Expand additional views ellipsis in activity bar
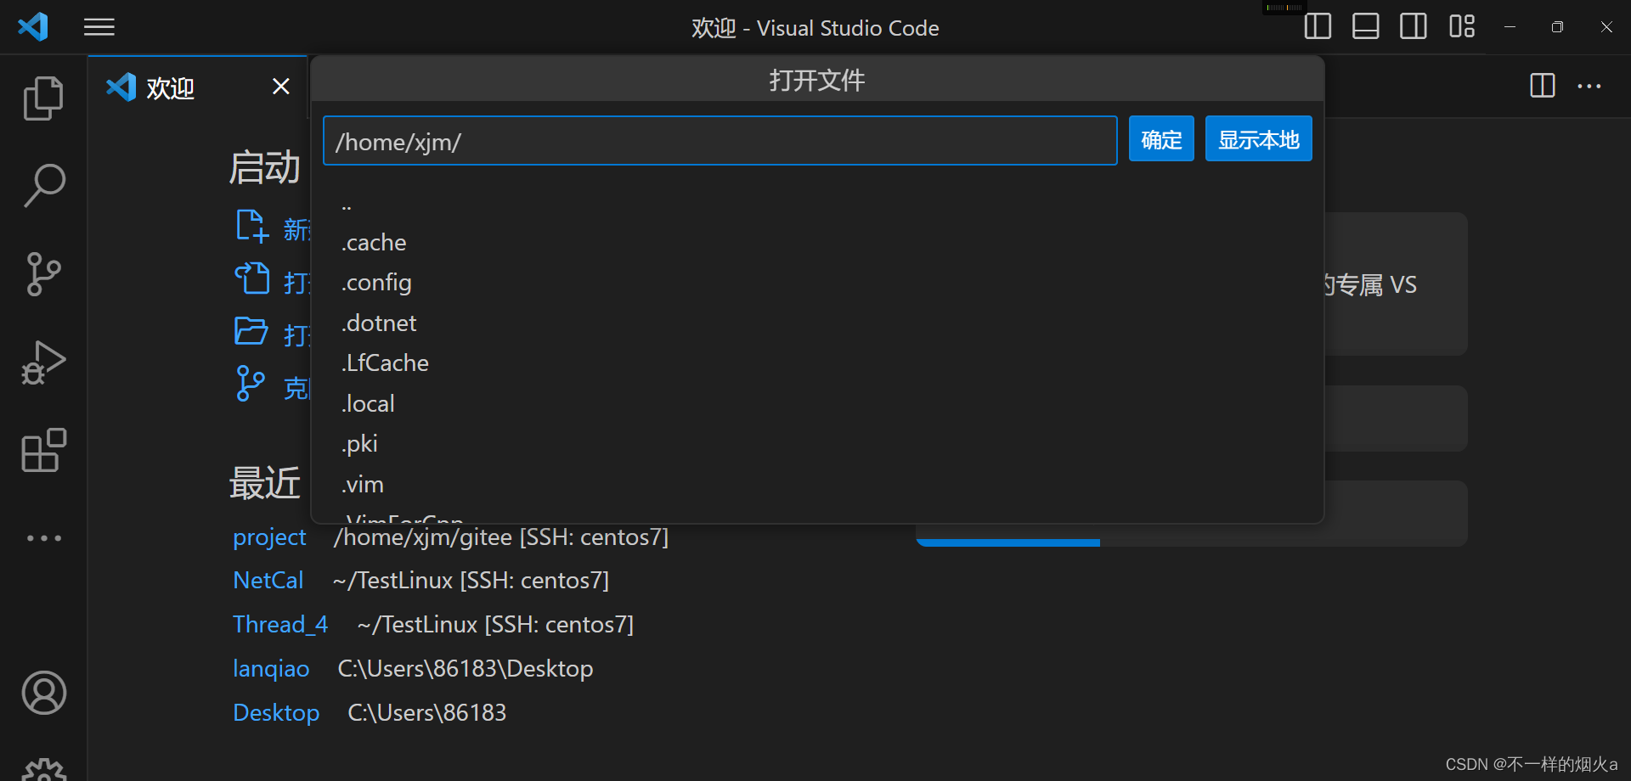The image size is (1631, 781). 43,538
